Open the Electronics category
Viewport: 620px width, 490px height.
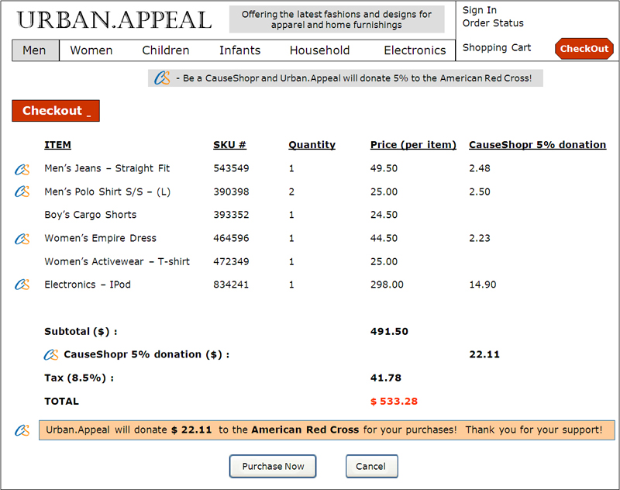coord(415,50)
